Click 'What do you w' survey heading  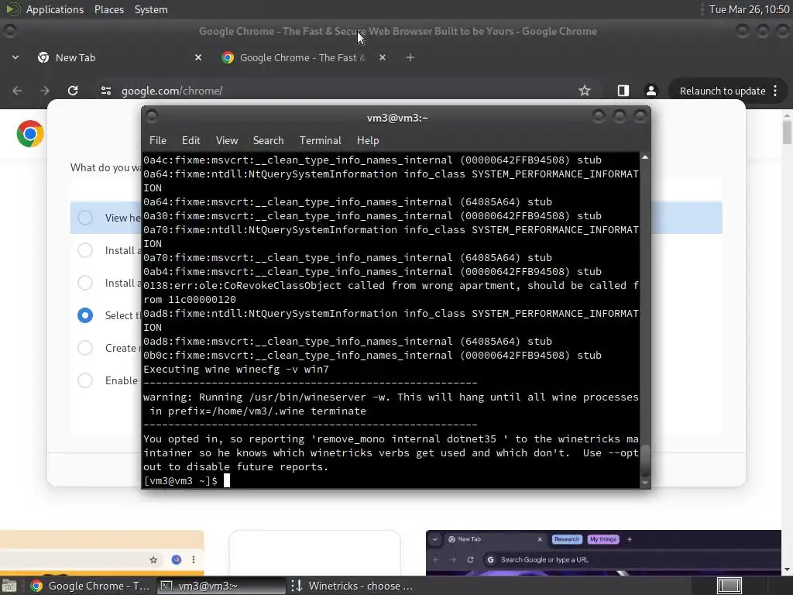pos(105,167)
